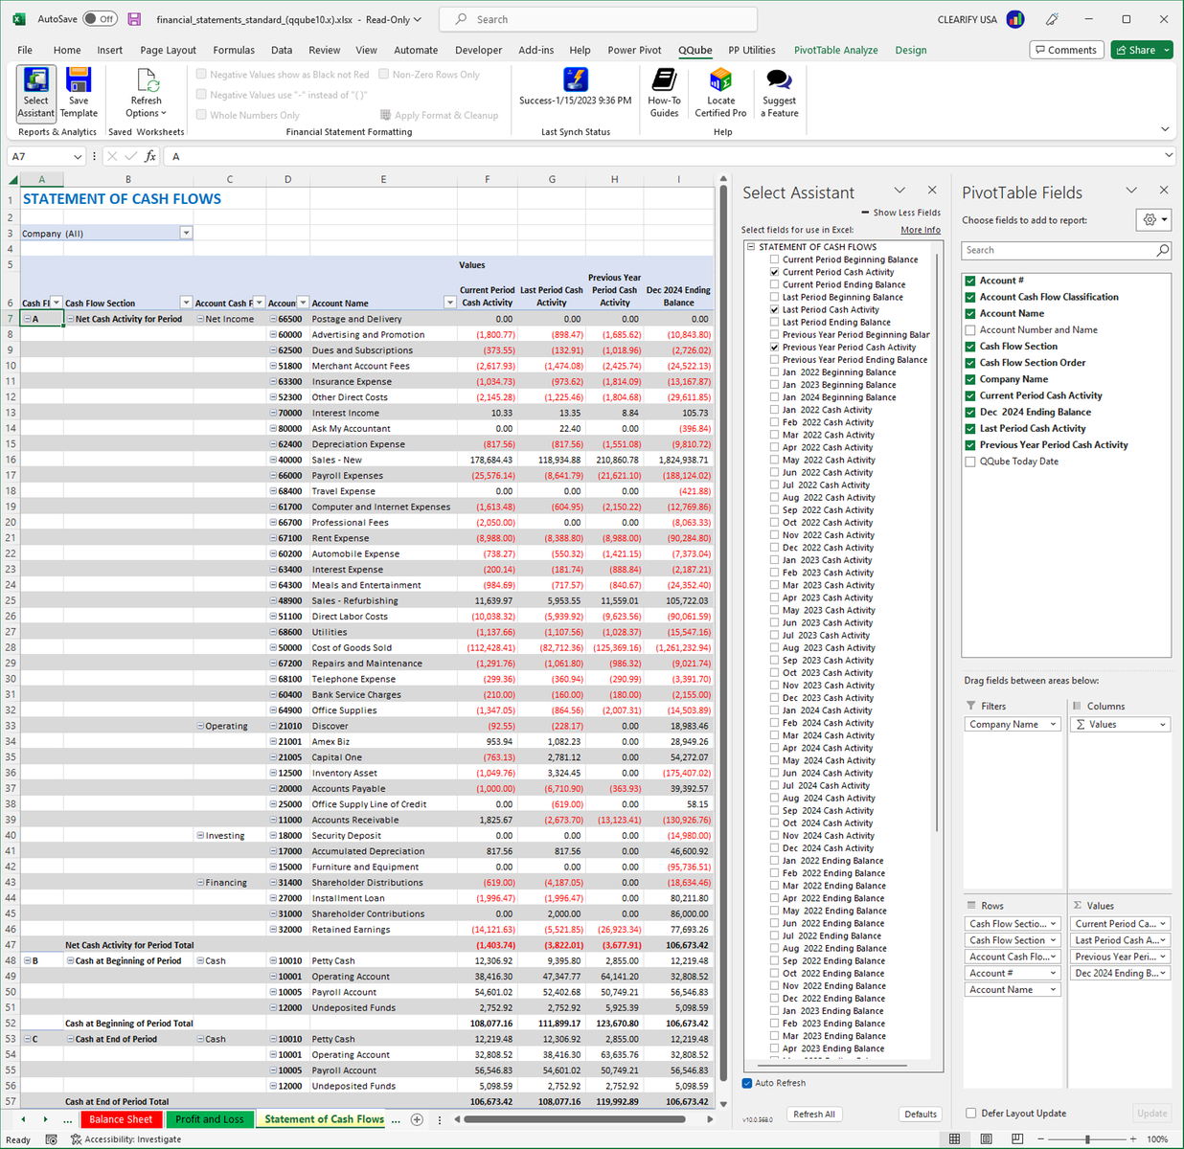Open the Select Assistant ribbon button
This screenshot has width=1184, height=1149.
pyautogui.click(x=36, y=93)
